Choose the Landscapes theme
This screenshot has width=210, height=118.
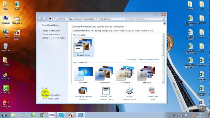pyautogui.click(x=146, y=75)
